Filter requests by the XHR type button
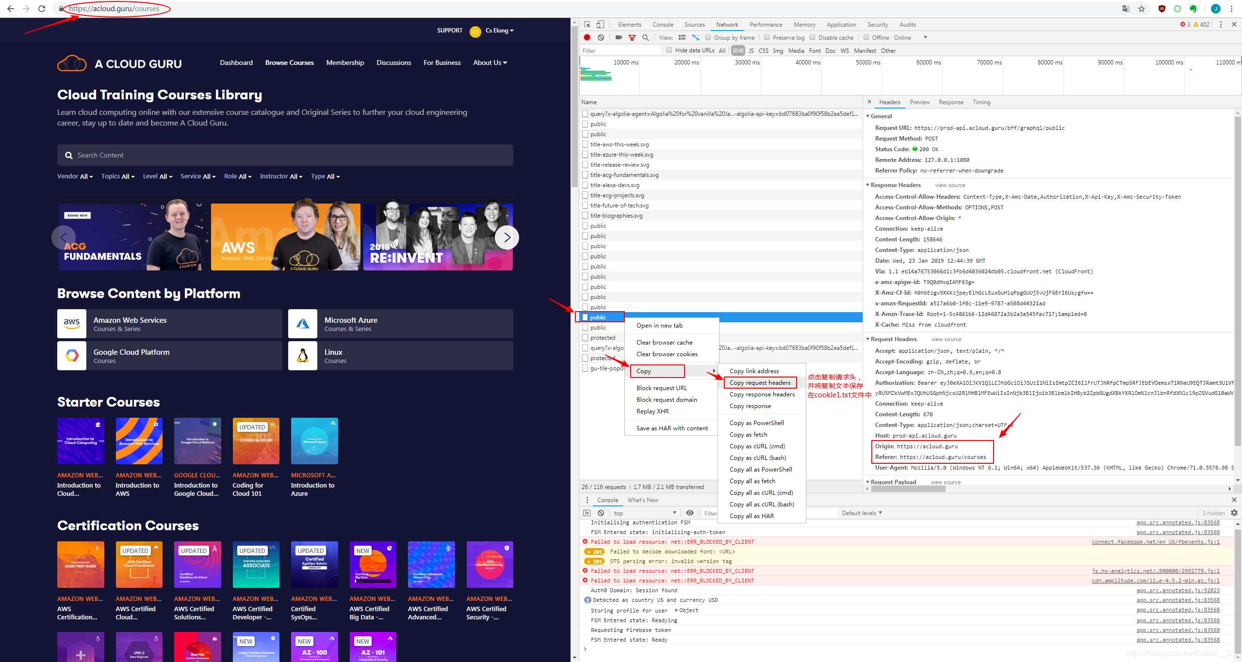Viewport: 1242px width, 662px height. [738, 50]
